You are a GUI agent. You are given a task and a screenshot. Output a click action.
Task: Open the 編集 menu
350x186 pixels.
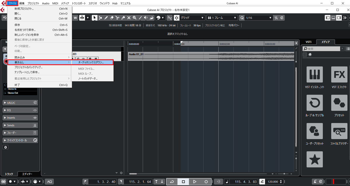tap(22, 3)
